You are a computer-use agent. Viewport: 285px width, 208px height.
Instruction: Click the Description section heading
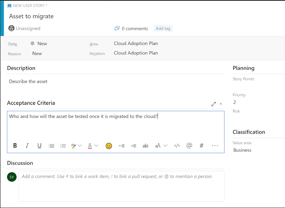21,68
